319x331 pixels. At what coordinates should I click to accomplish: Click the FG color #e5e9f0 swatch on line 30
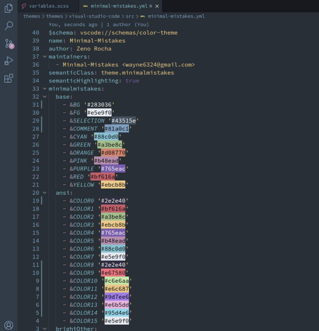click(99, 113)
